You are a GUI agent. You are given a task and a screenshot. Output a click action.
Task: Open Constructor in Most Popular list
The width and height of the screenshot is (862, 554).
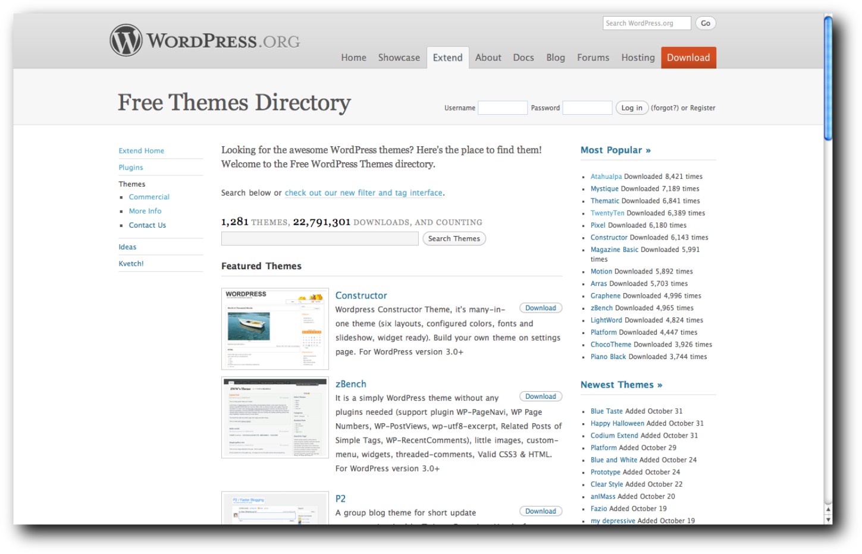[x=609, y=238]
